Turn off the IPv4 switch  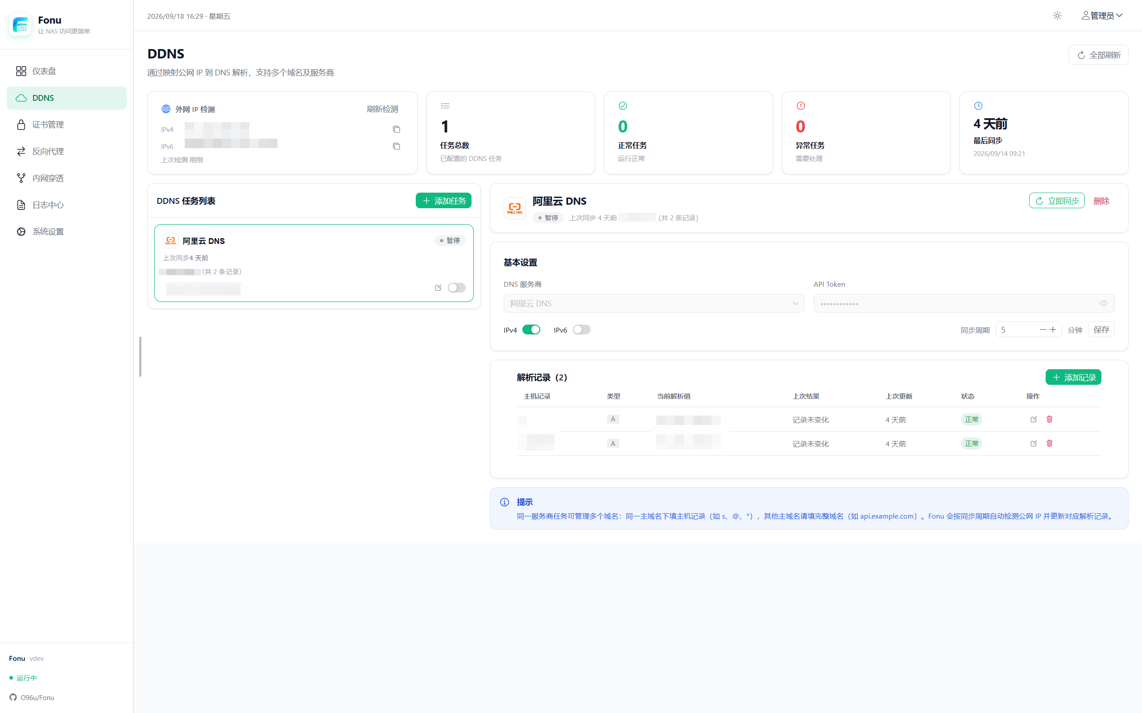(531, 330)
